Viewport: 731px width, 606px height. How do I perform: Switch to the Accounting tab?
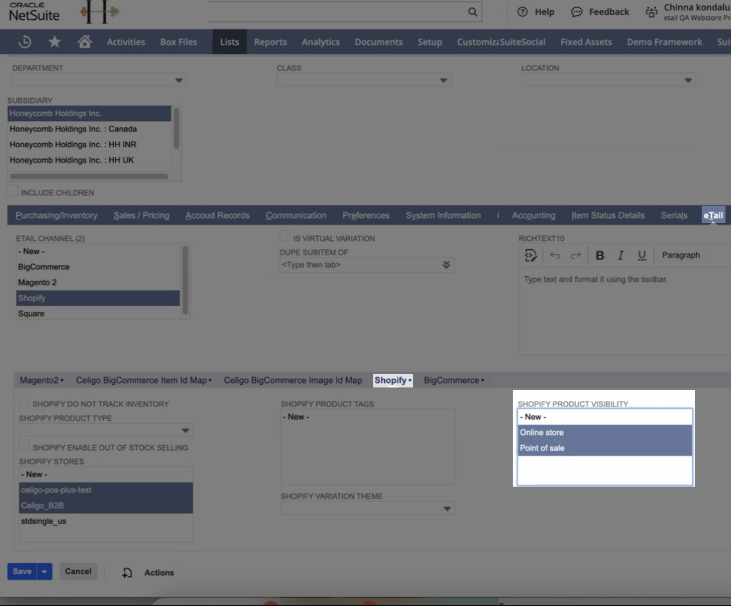533,215
